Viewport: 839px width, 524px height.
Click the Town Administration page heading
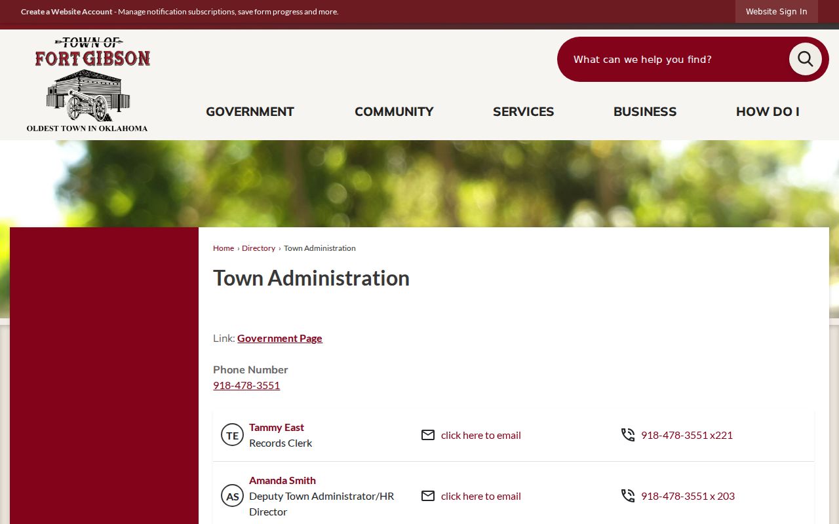[311, 278]
